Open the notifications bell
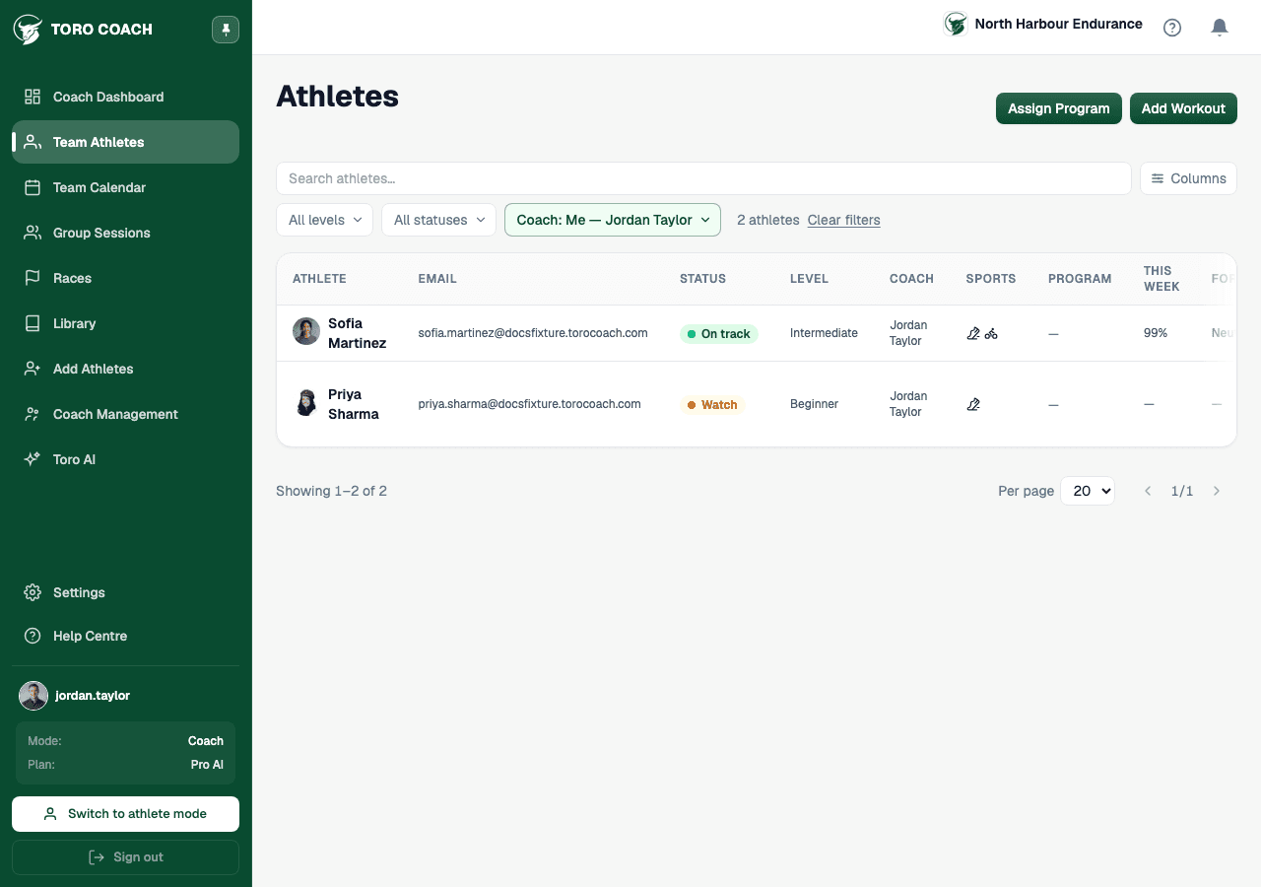Viewport: 1261px width, 887px height. point(1220,28)
